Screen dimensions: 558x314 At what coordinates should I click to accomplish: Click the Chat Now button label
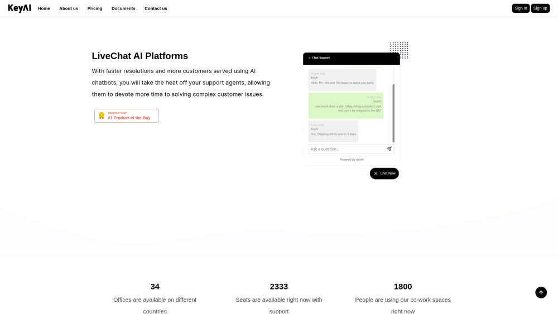click(388, 173)
